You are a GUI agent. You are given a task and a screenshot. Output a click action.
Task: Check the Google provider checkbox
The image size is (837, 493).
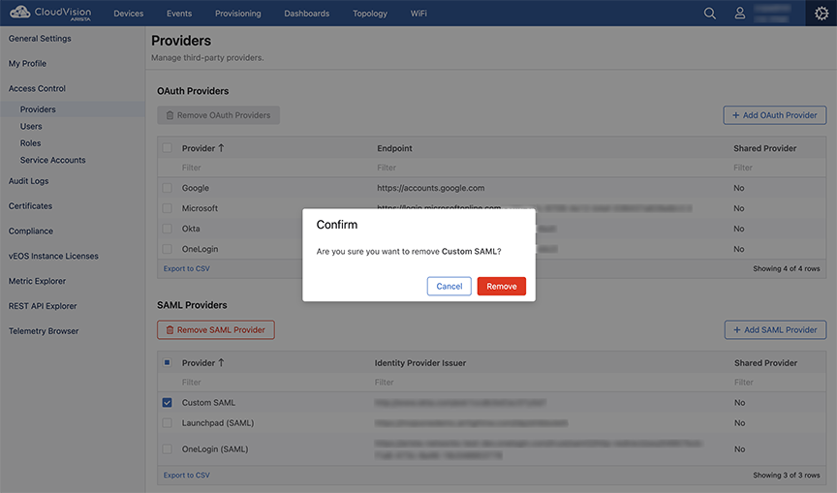tap(167, 188)
